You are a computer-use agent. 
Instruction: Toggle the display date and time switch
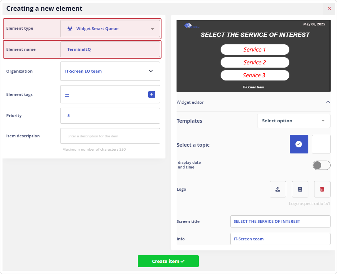coord(321,165)
